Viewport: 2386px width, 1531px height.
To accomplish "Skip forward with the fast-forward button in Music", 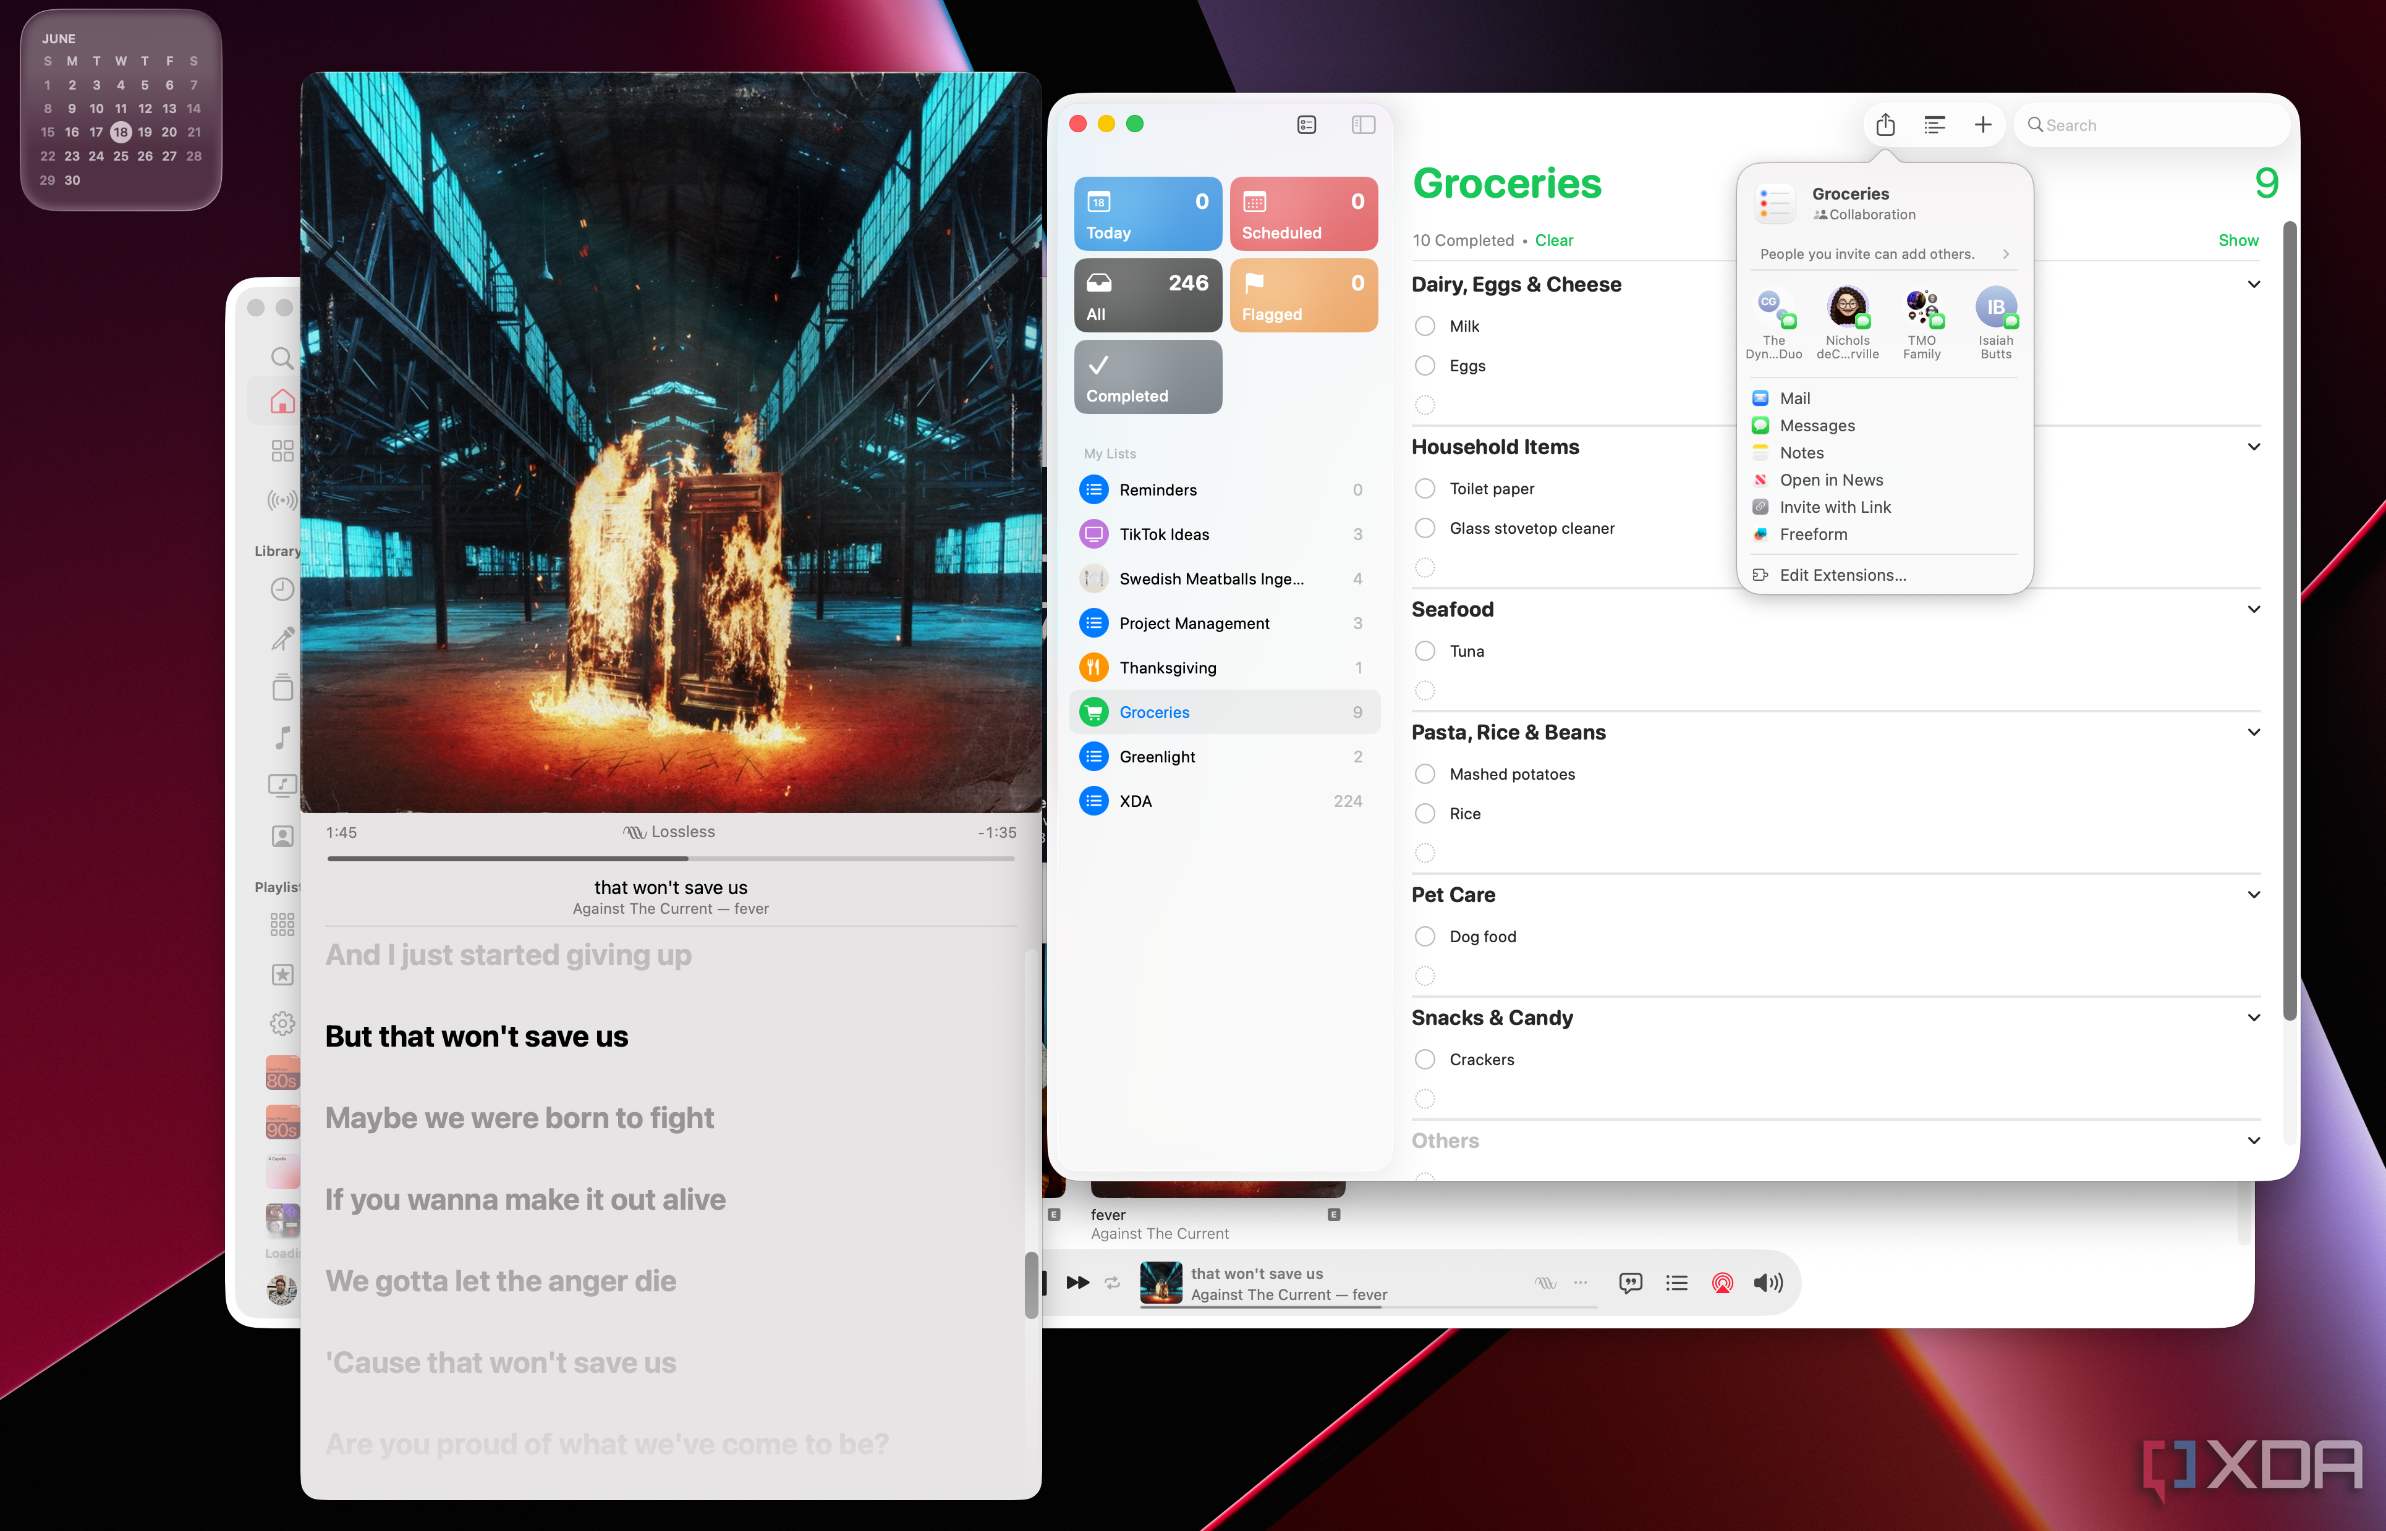I will 1078,1283.
